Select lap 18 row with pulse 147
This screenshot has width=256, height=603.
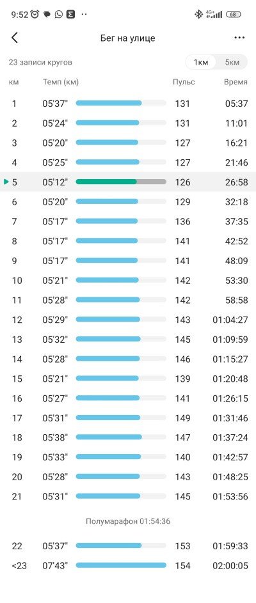pyautogui.click(x=128, y=437)
